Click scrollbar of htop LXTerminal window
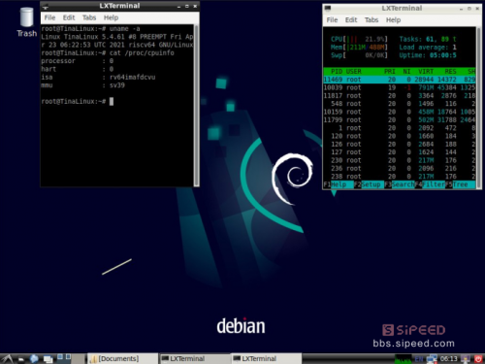The height and width of the screenshot is (364, 485). coord(478,108)
